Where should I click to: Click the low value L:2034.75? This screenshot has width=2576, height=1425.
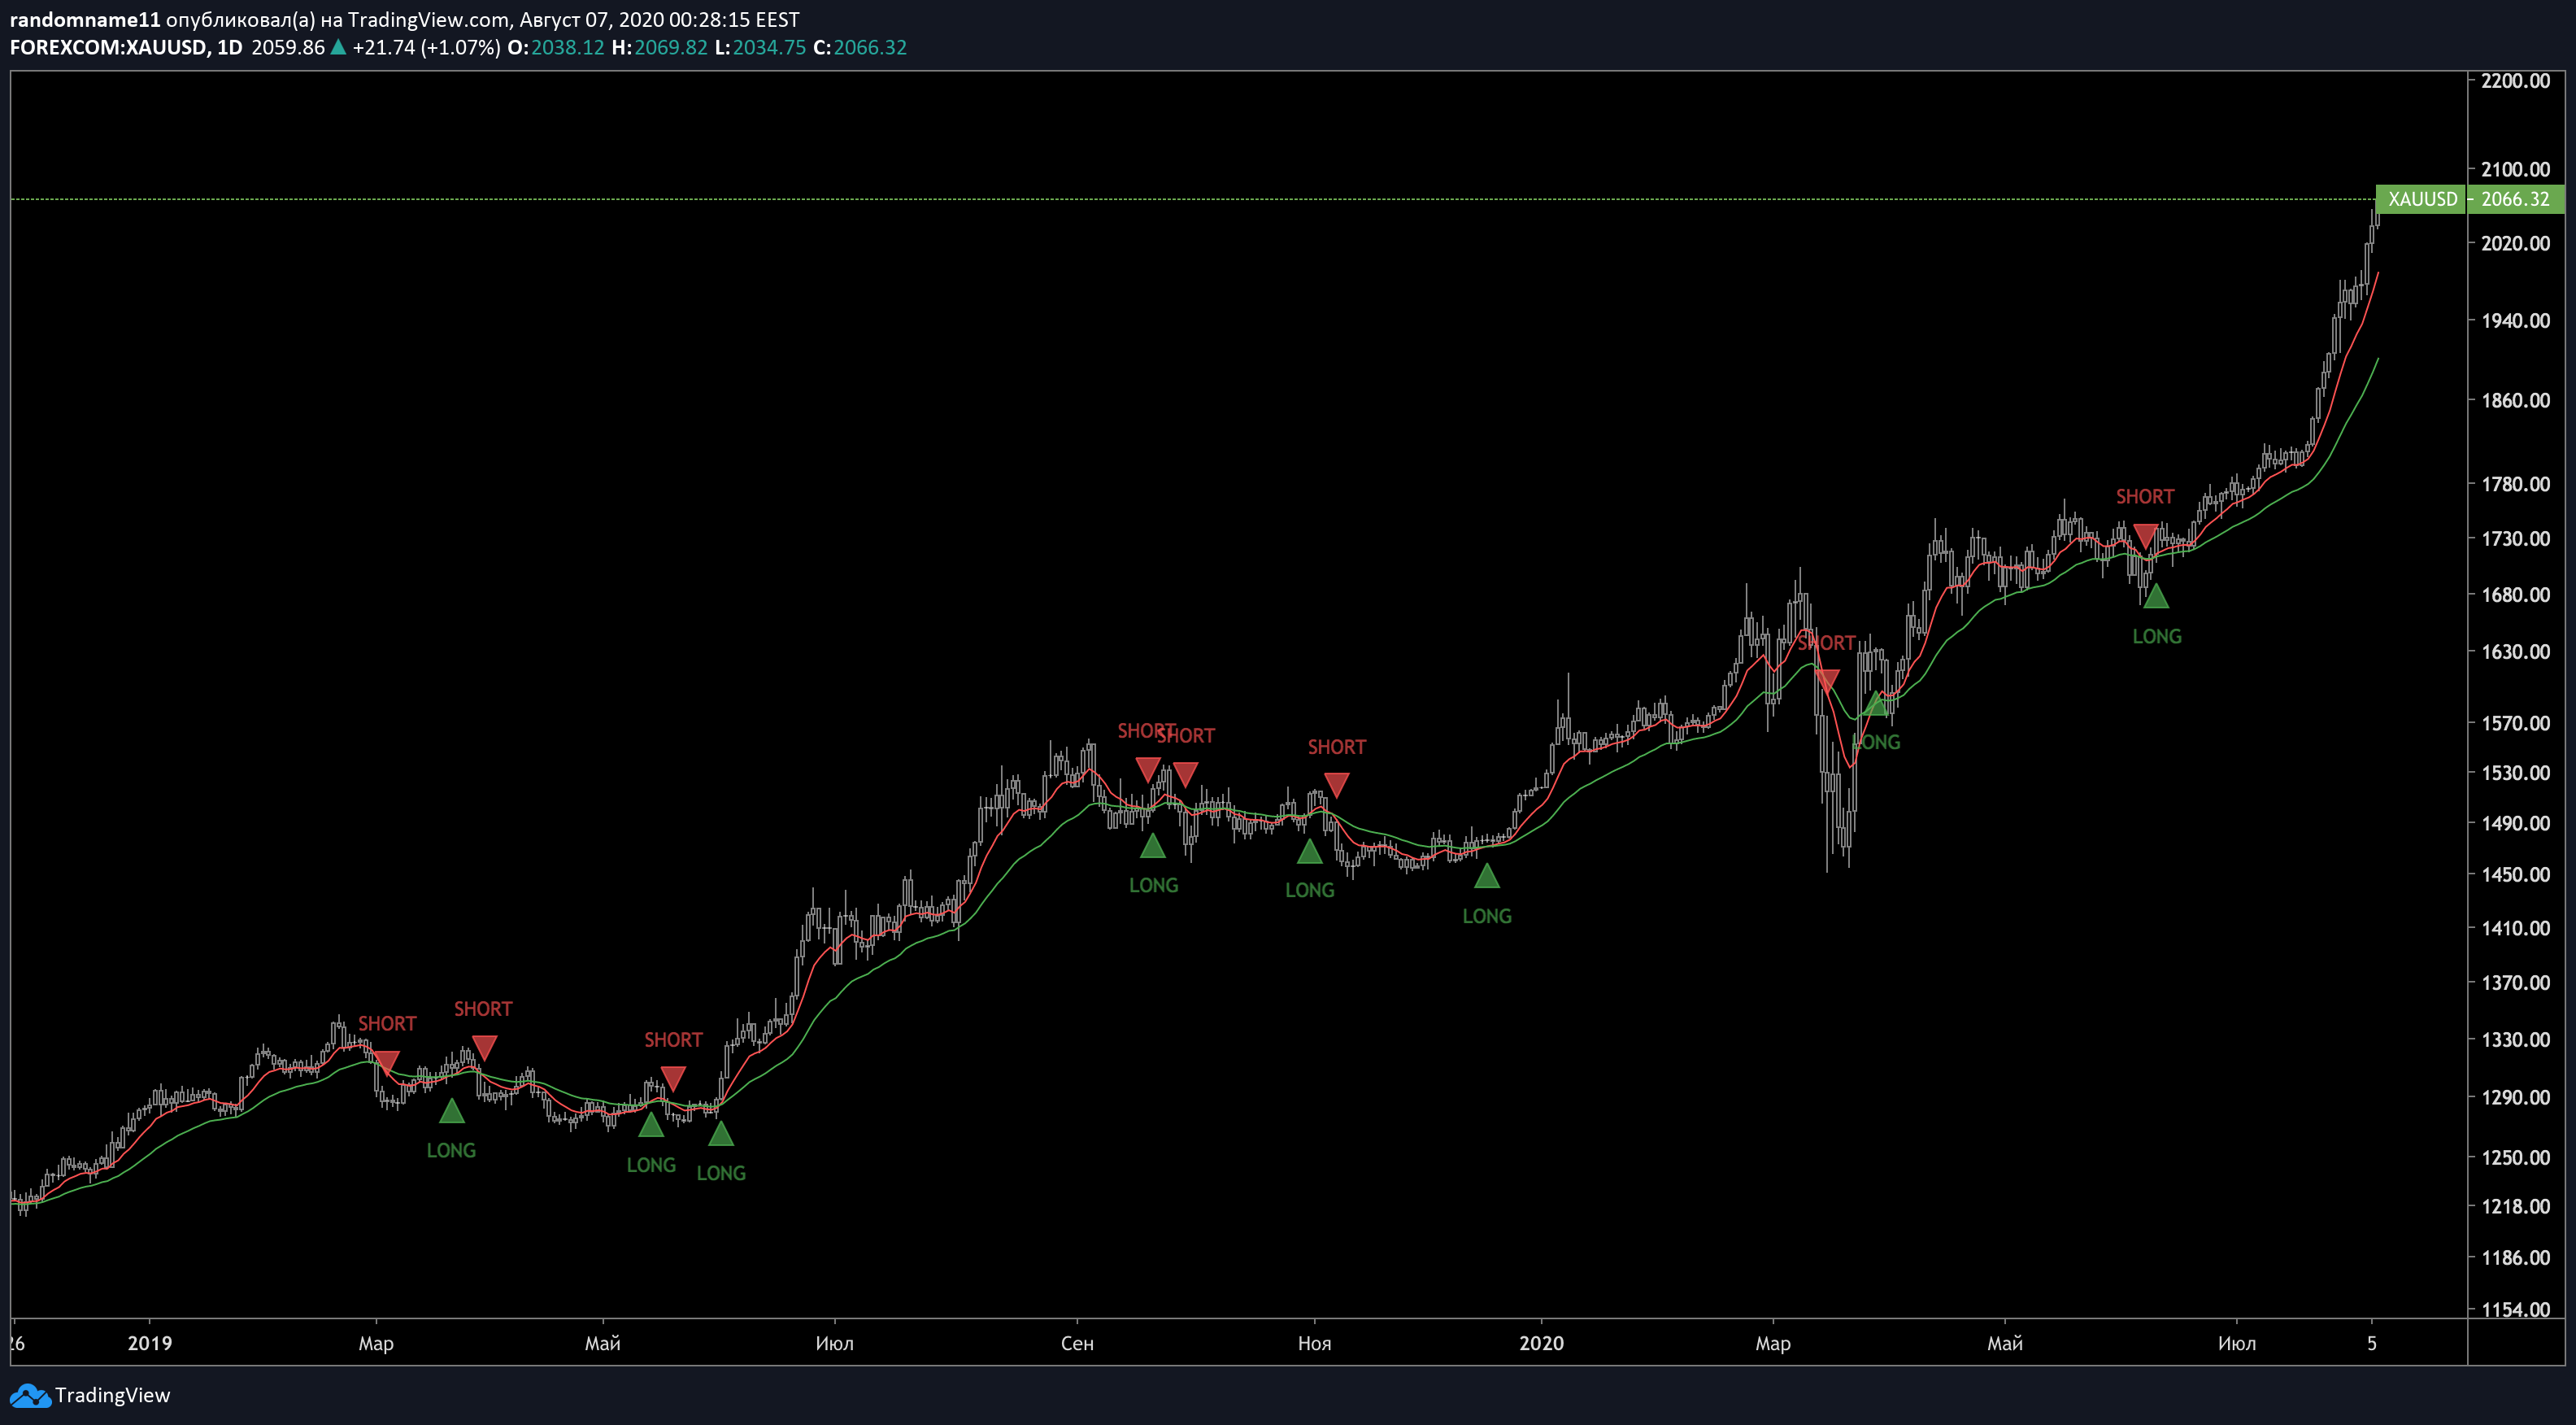click(x=760, y=47)
